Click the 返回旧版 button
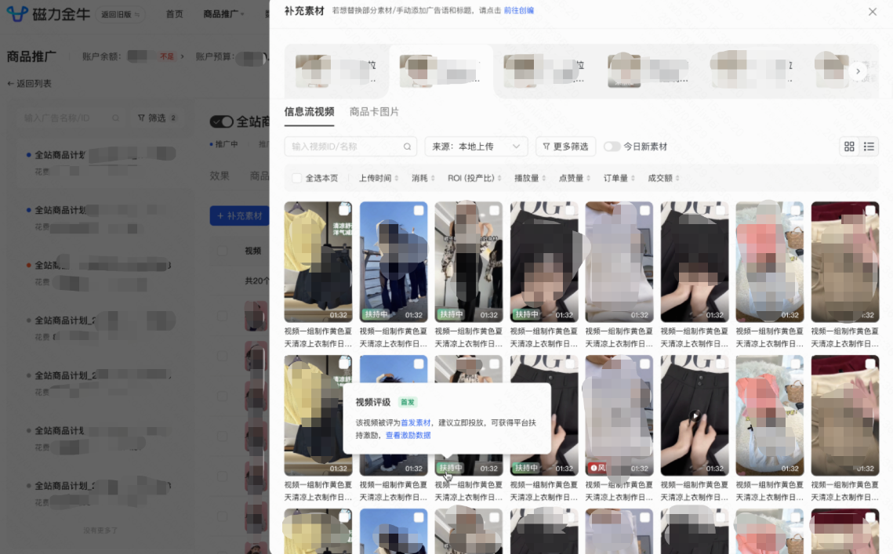The image size is (893, 554). pyautogui.click(x=120, y=14)
